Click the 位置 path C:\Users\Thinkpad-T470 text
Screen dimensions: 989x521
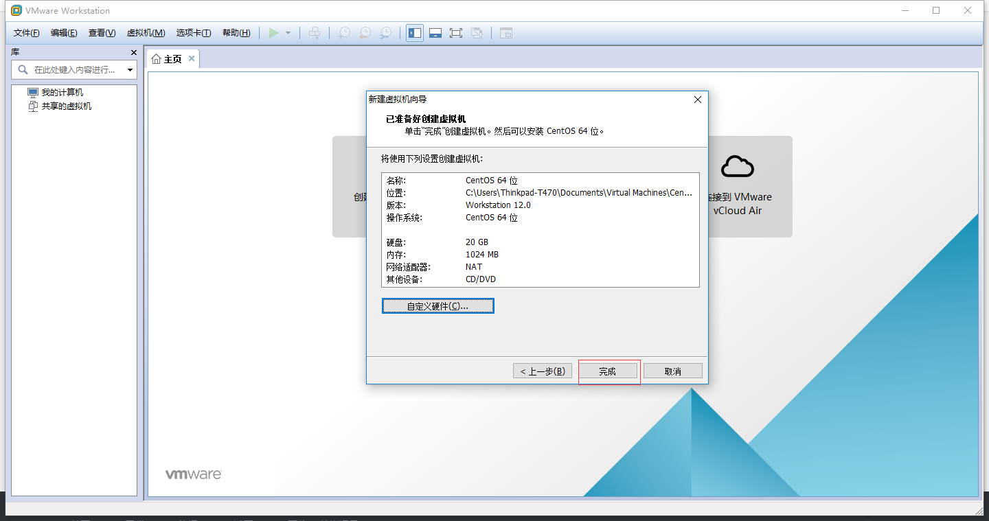coord(579,193)
